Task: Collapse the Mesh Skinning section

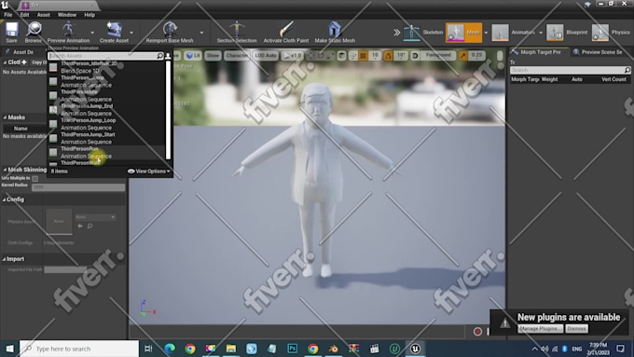Action: (x=5, y=170)
